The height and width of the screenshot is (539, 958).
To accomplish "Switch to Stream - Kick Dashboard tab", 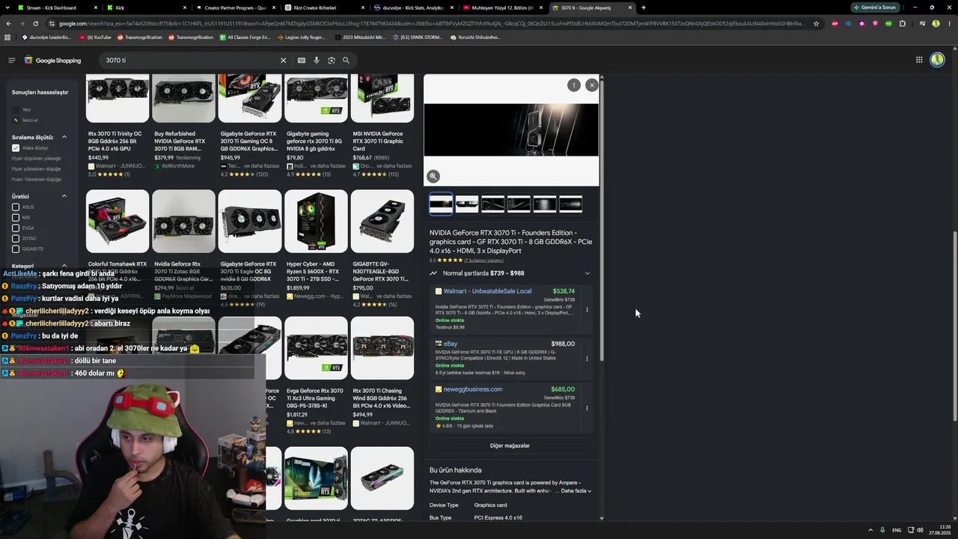I will [52, 7].
